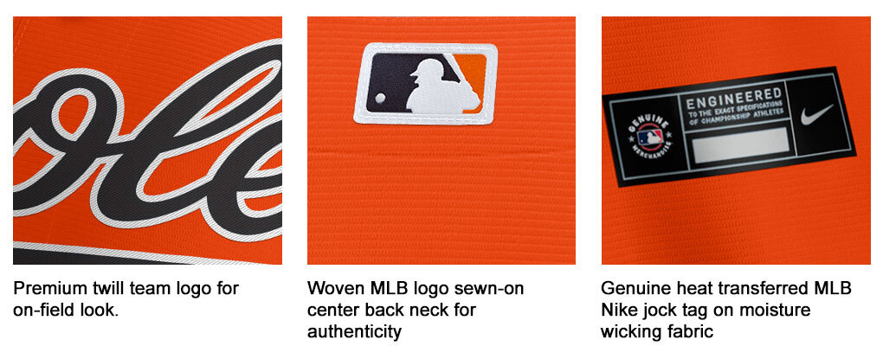Click the 'Genuine heat transferred MLB' caption

point(726,289)
